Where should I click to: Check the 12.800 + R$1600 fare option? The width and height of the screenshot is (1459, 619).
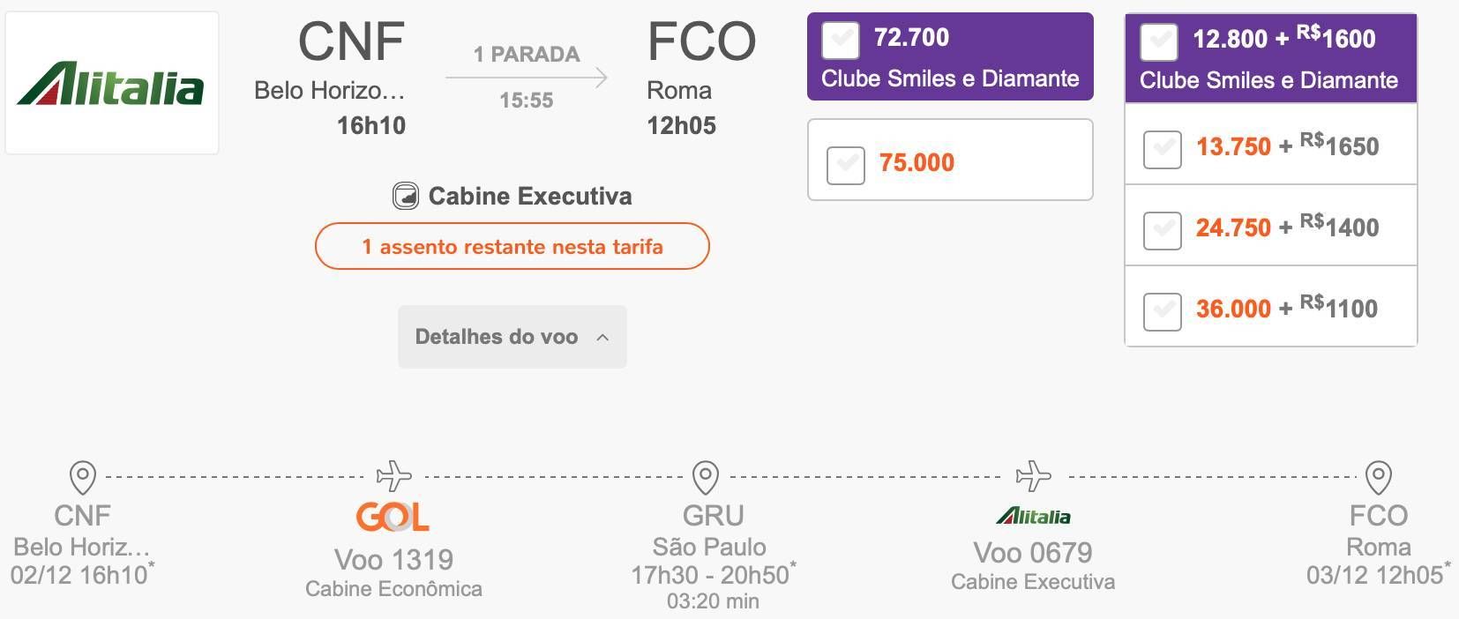(x=1158, y=41)
